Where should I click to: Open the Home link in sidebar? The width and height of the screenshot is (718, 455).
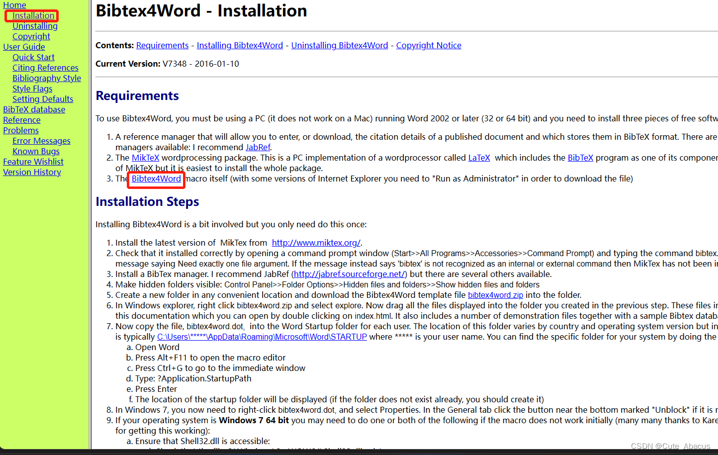14,5
